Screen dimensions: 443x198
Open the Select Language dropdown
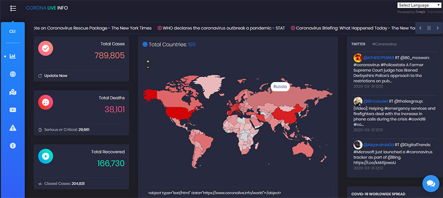419,5
